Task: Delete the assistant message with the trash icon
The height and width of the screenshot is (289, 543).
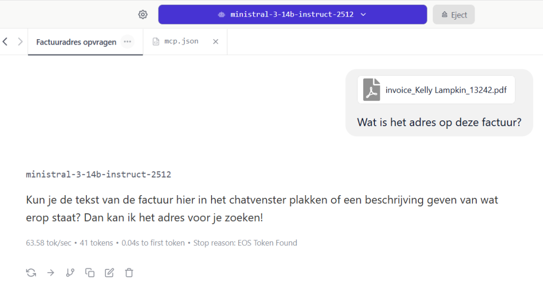Action: coord(129,273)
